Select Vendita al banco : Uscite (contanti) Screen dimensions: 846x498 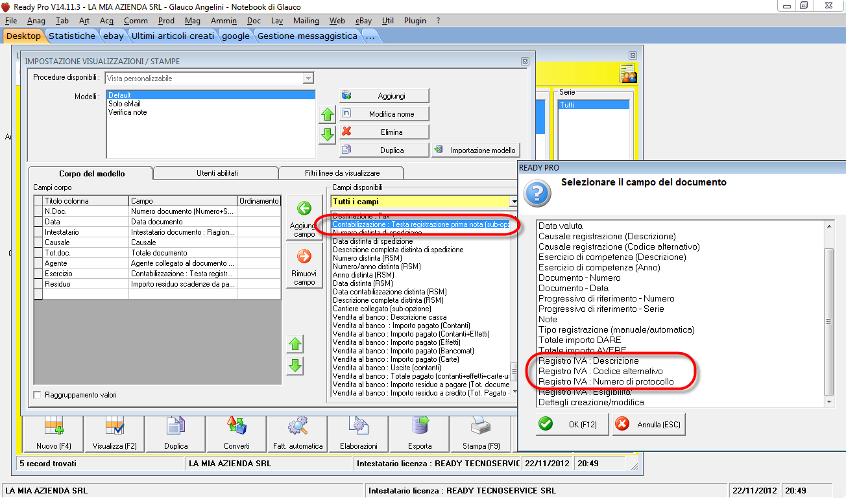tap(420, 368)
